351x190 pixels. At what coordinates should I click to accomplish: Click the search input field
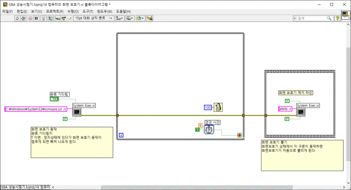click(313, 18)
